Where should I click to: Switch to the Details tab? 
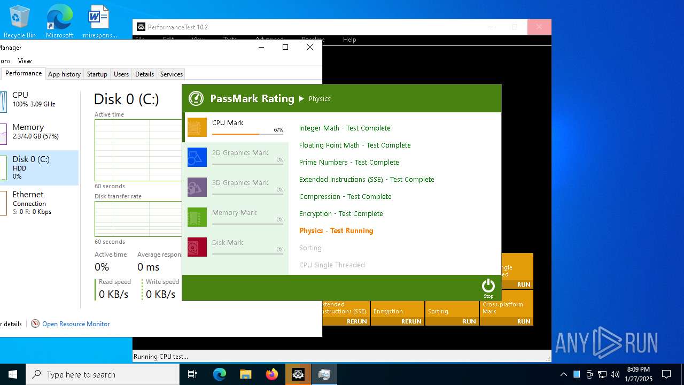point(144,74)
